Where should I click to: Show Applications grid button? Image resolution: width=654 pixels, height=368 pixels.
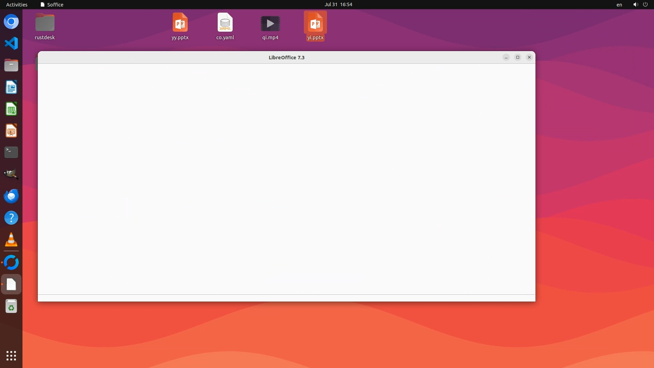[x=11, y=356]
